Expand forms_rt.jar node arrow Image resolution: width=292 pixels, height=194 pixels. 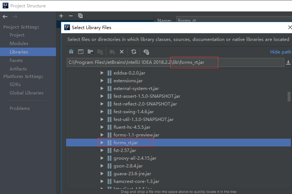(x=102, y=143)
